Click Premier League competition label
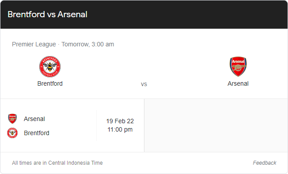Image resolution: width=288 pixels, height=174 pixels. (x=34, y=44)
